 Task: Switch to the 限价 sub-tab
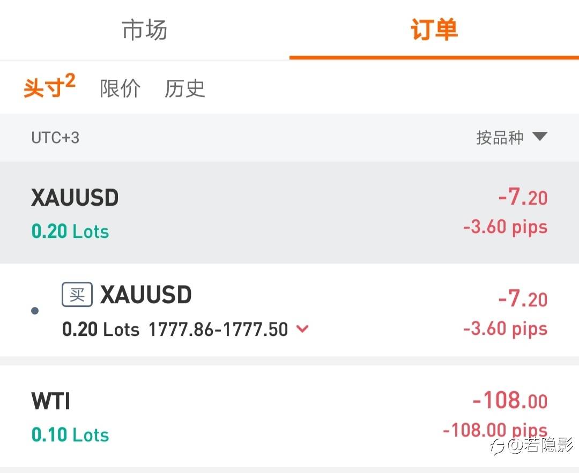click(x=120, y=88)
